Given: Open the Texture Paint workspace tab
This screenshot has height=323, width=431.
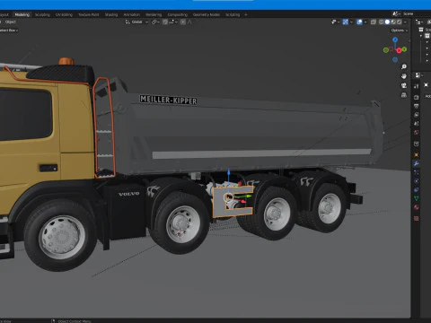Looking at the screenshot, I should click(89, 14).
